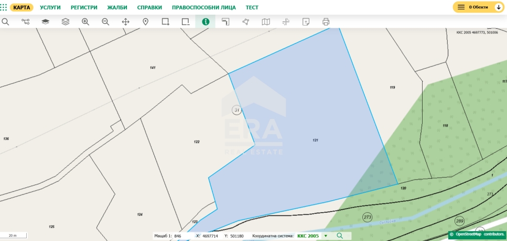
Task: Activate the crosshair coordinate tool
Action: click(286, 21)
